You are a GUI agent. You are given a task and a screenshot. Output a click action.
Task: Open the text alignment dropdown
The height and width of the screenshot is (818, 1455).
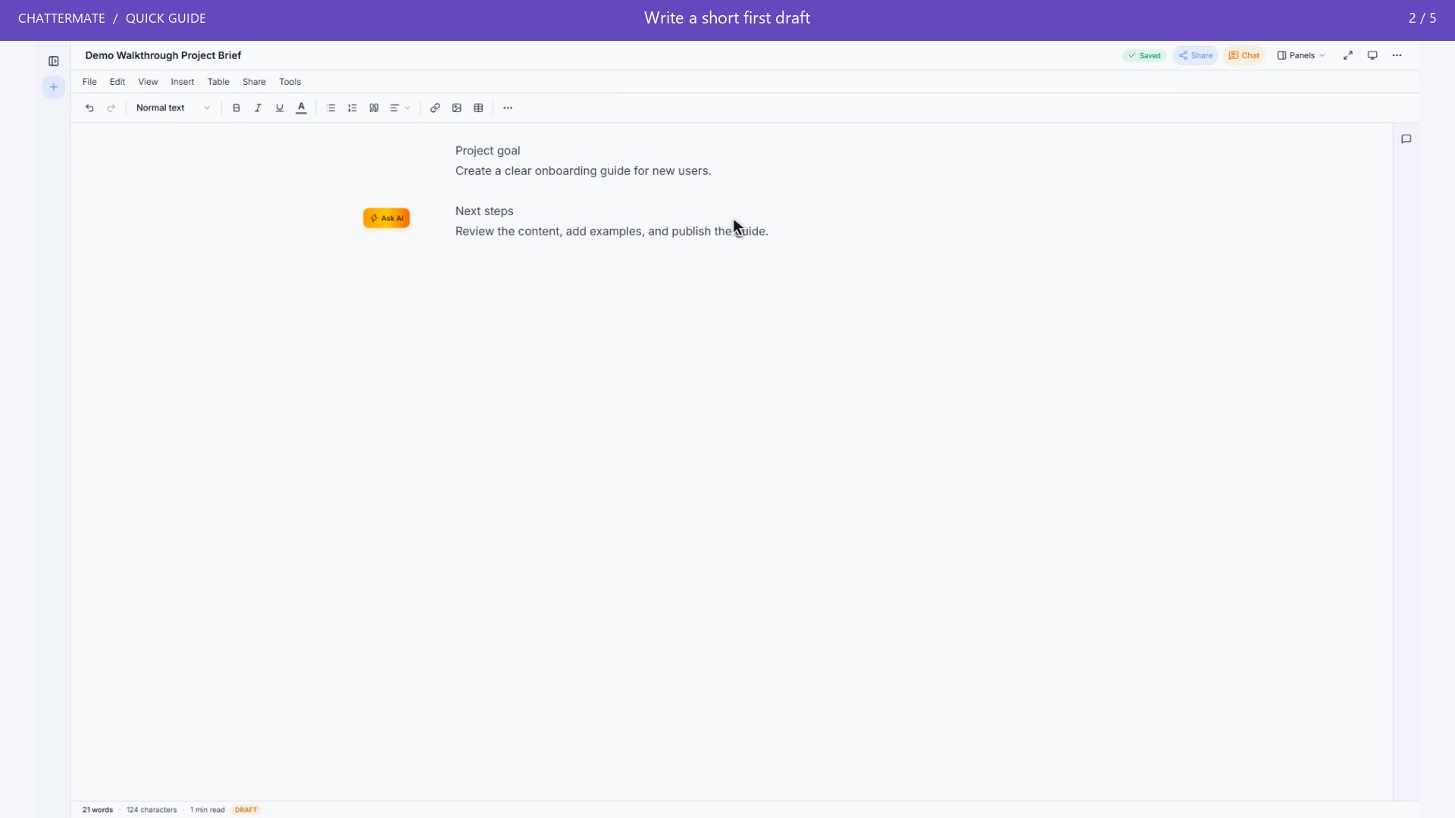400,108
